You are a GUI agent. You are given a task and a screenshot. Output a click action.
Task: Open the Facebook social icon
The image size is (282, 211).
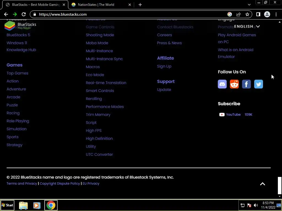click(x=246, y=84)
